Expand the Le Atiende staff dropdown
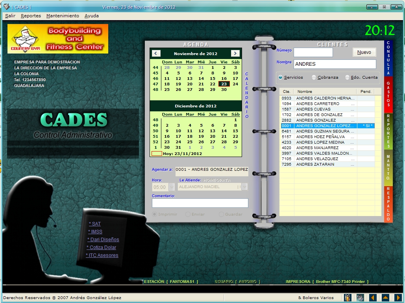Viewport: 405px width, 303px height. 244,187
